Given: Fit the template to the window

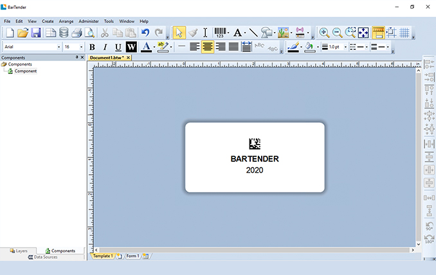Looking at the screenshot, I should (363, 33).
